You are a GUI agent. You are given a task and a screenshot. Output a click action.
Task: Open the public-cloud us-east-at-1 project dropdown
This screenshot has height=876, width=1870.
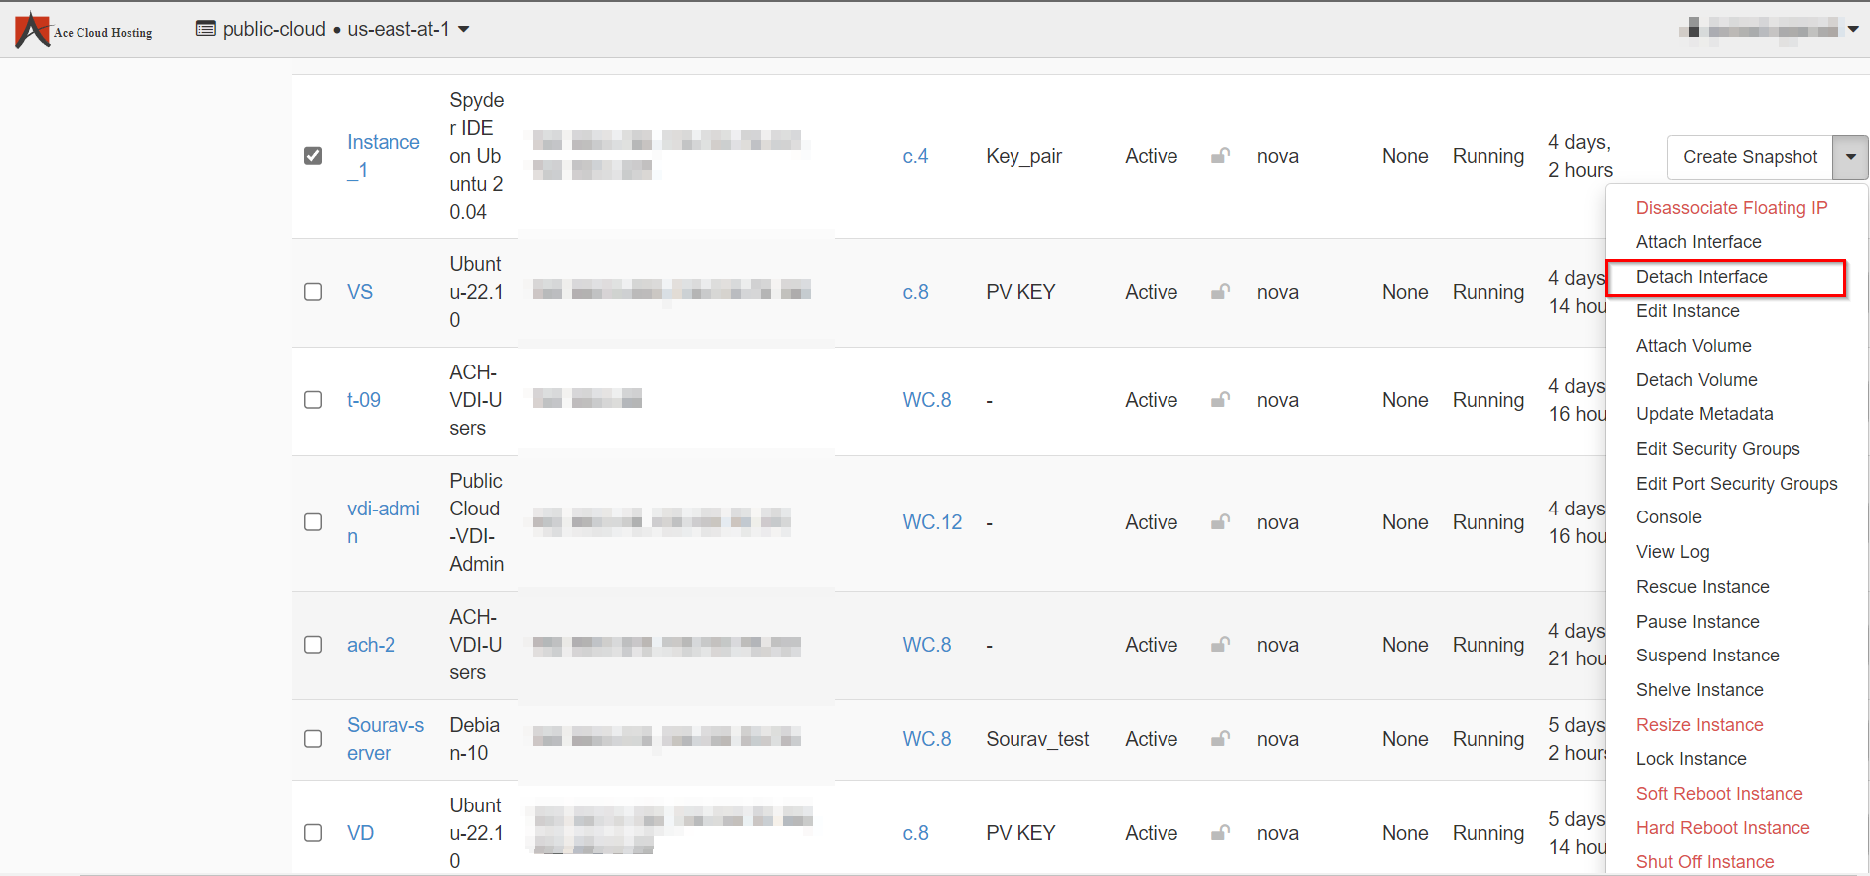(x=333, y=29)
